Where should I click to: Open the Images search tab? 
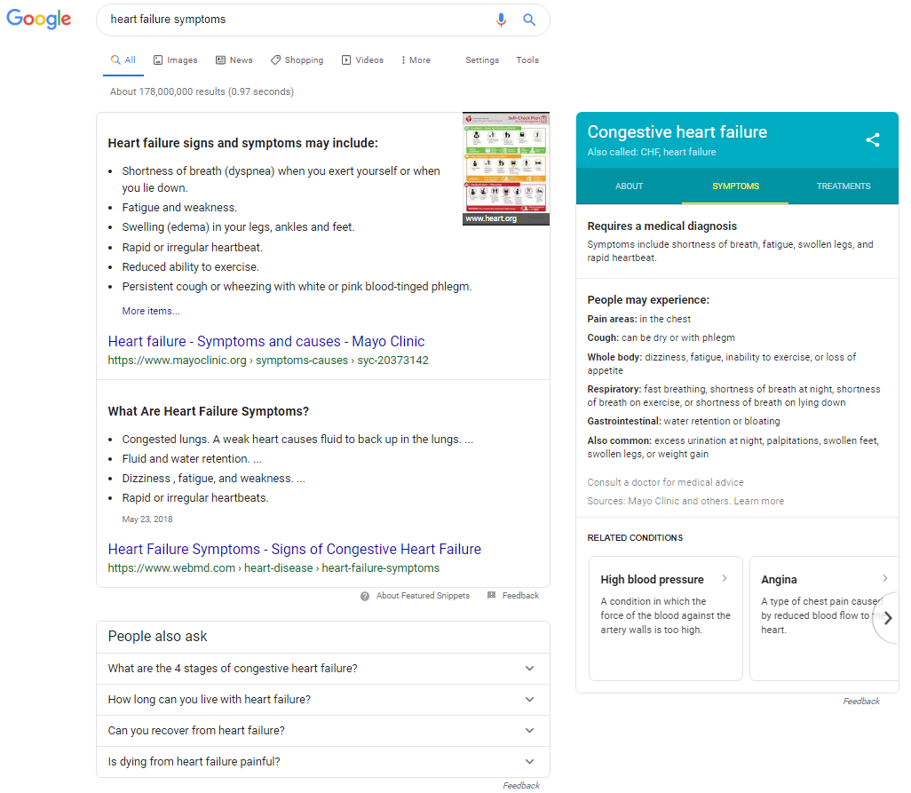coord(175,60)
